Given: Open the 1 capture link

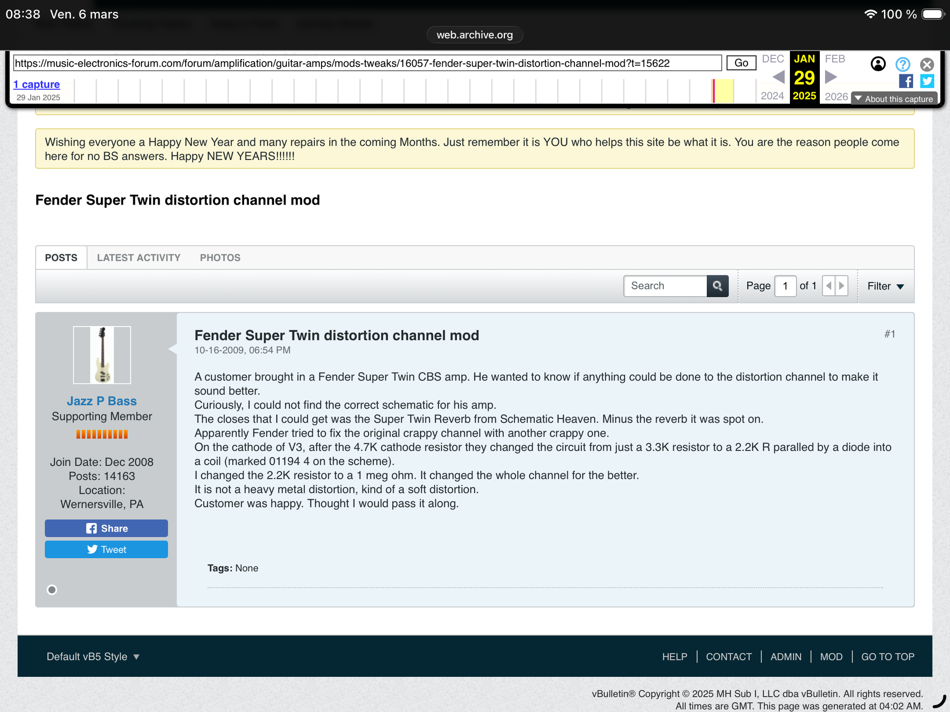Looking at the screenshot, I should coord(37,84).
